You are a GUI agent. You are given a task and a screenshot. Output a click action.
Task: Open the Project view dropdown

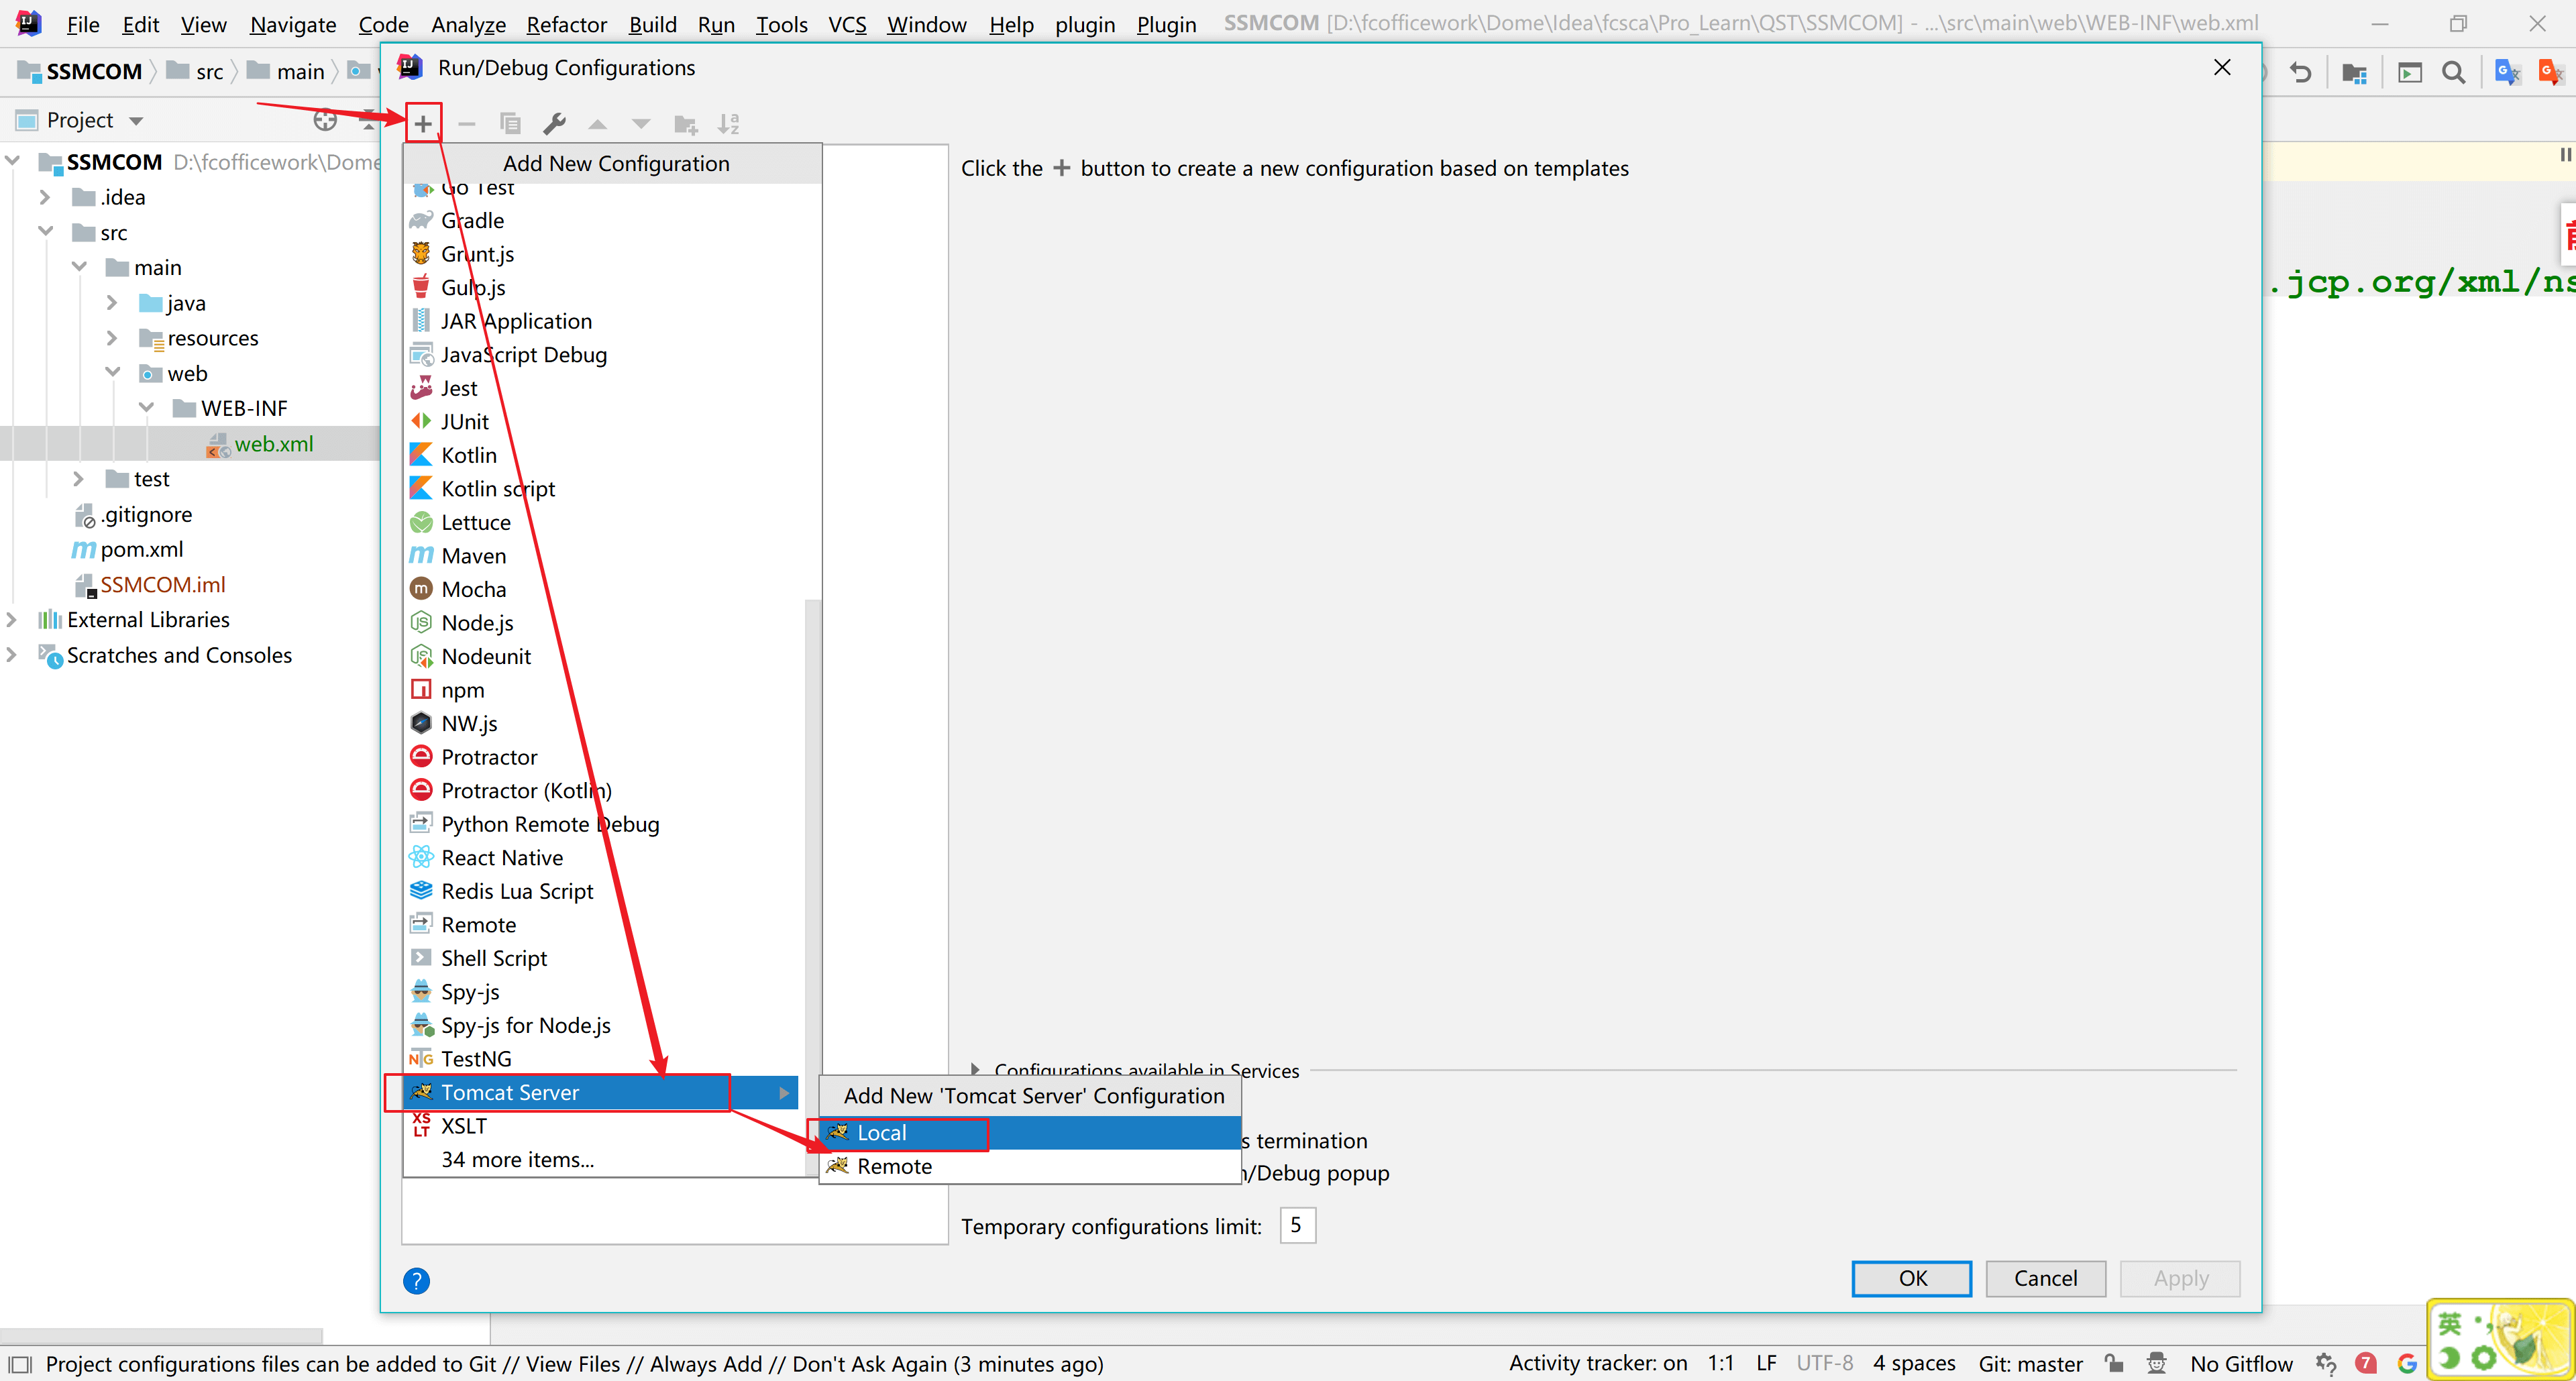(x=136, y=121)
